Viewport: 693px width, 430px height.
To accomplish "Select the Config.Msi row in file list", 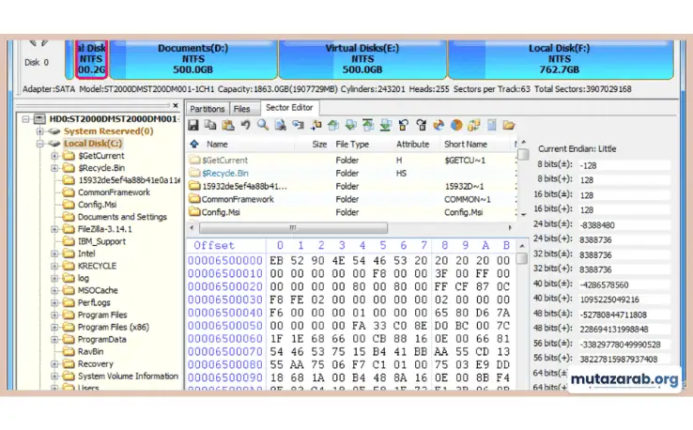I will 352,212.
